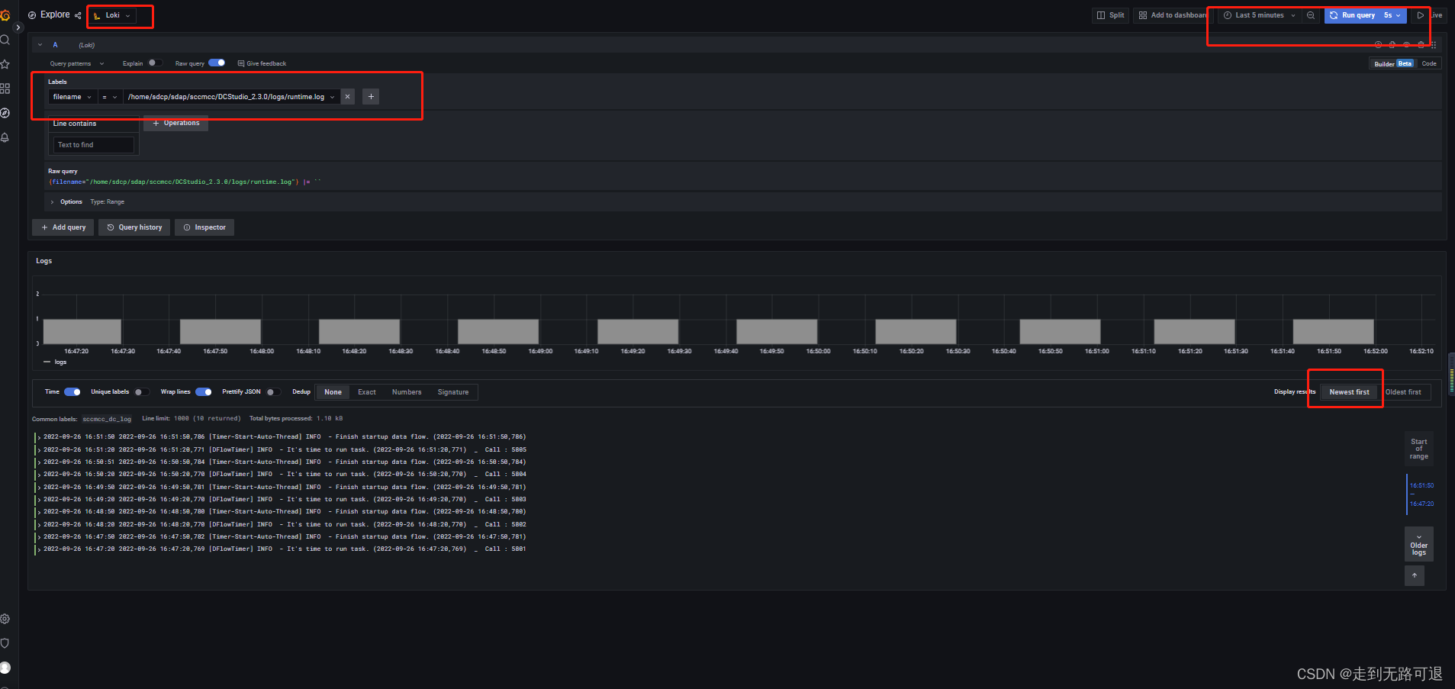This screenshot has width=1455, height=689.
Task: Click the sccmcc_dc_log common label
Action: (x=107, y=419)
